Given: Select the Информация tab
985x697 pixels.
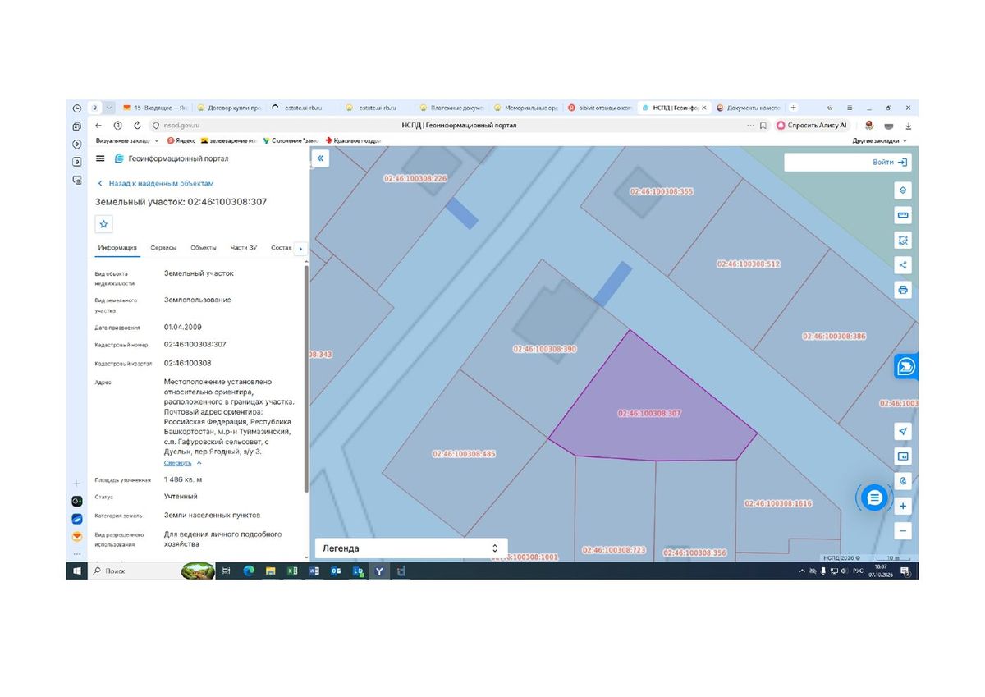Looking at the screenshot, I should point(117,248).
